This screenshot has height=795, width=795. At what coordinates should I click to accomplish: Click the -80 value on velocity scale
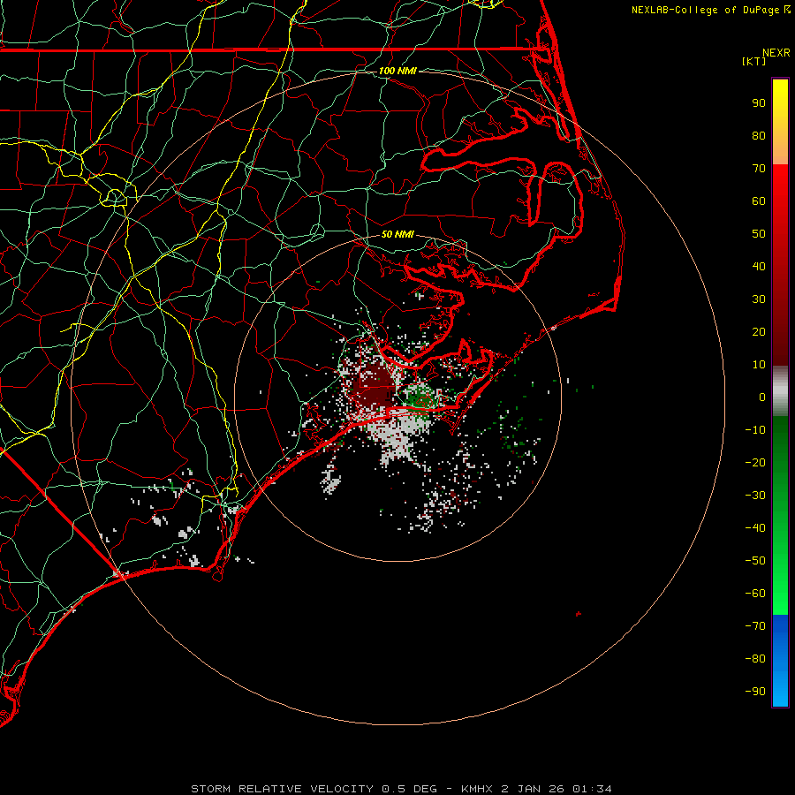pos(755,659)
